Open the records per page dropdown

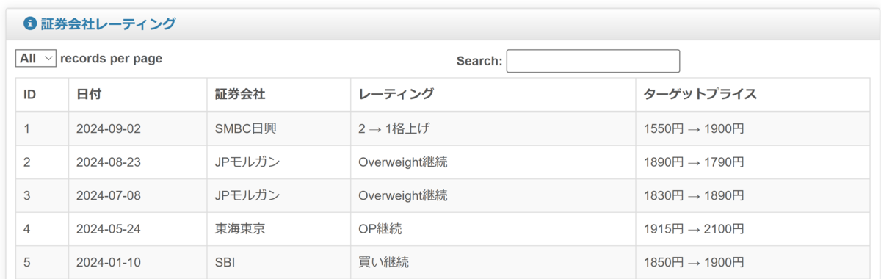click(x=36, y=58)
